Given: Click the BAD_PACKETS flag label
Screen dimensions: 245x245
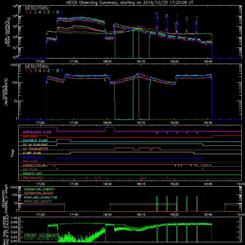Looking at the screenshot, I should (33, 178).
